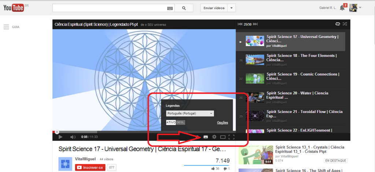Click the magnifier search button
Image resolution: width=375 pixels, height=172 pixels.
(184, 8)
